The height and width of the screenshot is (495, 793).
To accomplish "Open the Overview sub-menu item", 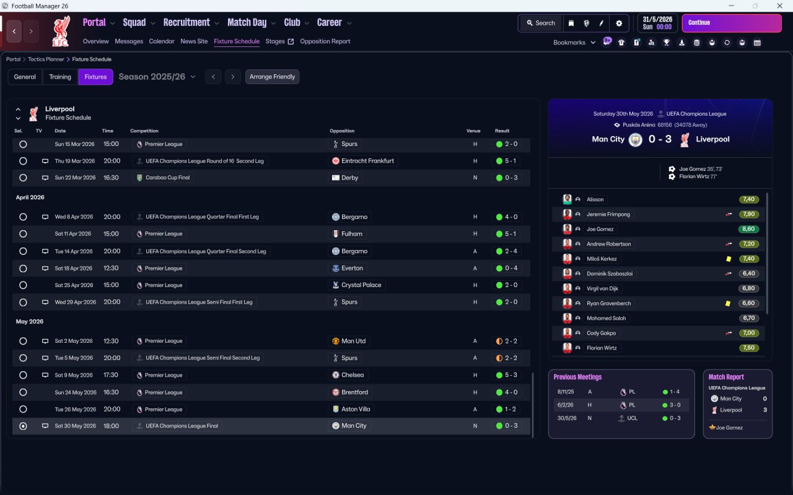I will point(96,41).
